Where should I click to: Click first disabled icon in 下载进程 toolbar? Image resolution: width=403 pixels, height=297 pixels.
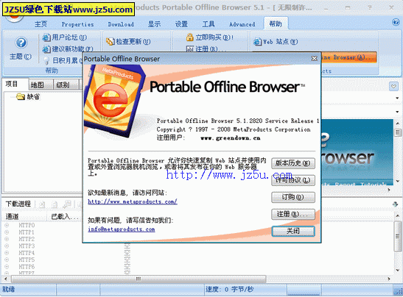[42, 204]
